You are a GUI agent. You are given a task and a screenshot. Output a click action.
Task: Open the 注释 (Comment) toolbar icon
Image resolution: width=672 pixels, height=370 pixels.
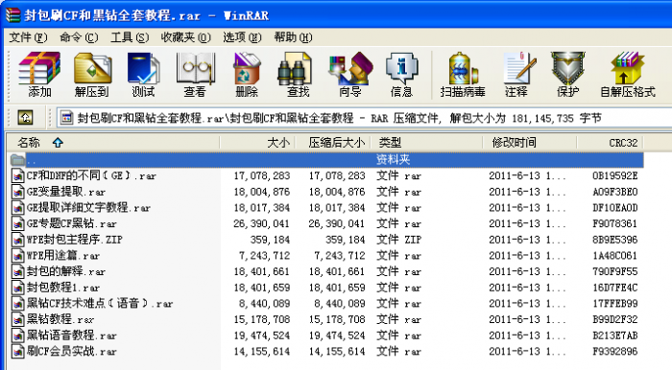516,75
